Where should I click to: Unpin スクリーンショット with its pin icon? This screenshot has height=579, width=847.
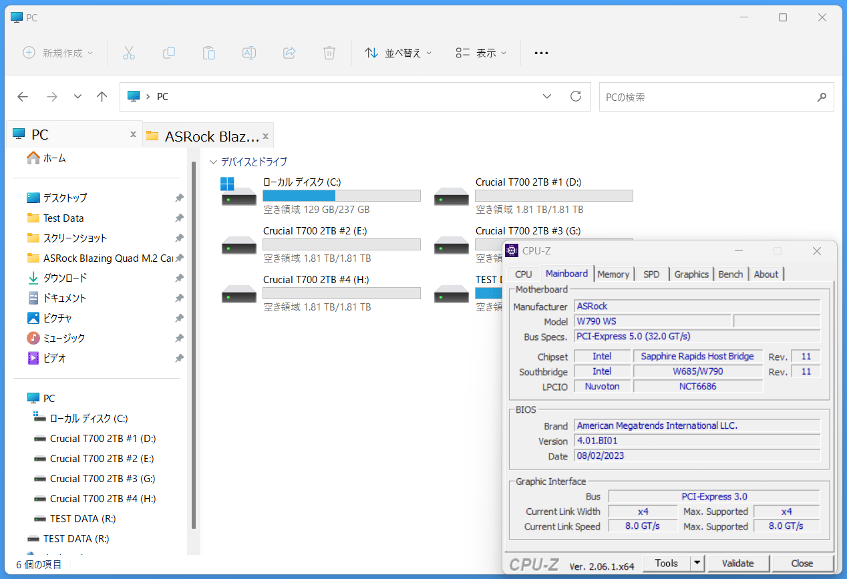pos(179,238)
